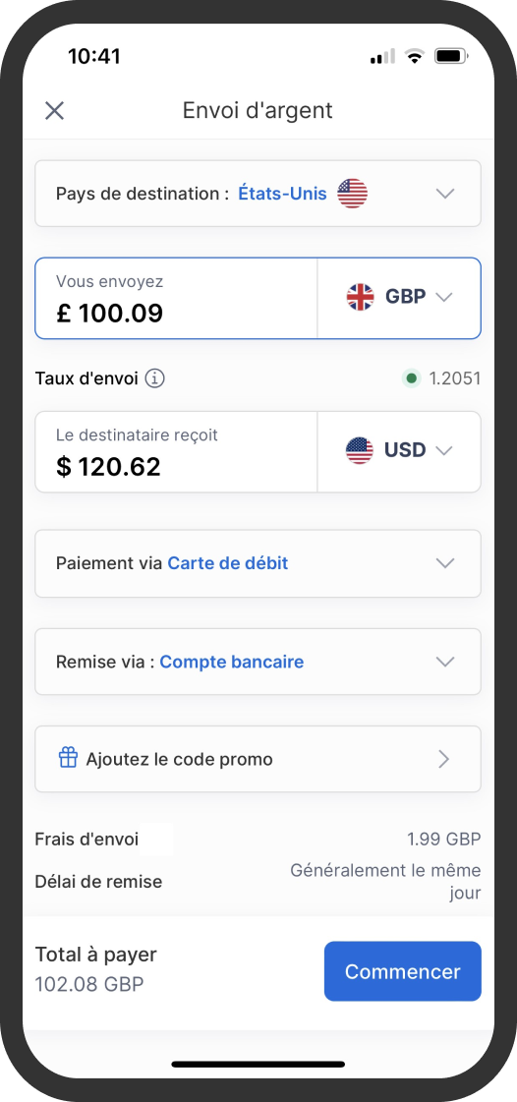Open Ajoutez le code promo arrow
Viewport: 517px width, 1102px height.
click(443, 759)
